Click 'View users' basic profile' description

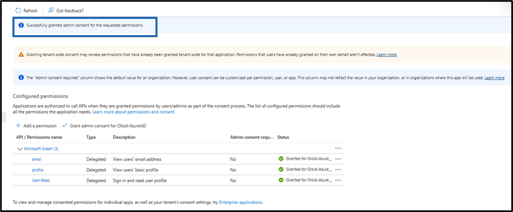(136, 170)
